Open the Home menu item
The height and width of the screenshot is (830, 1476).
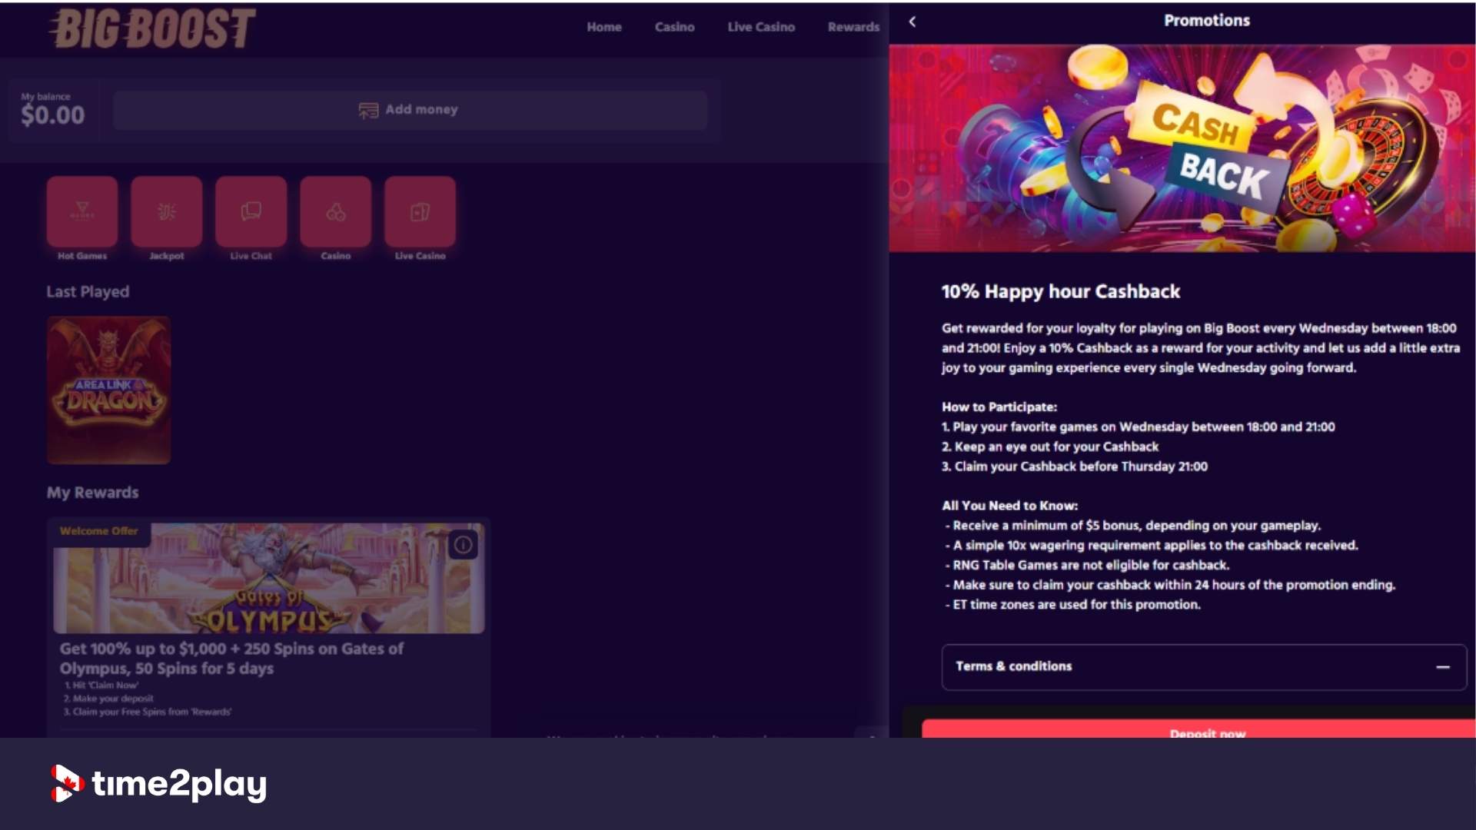pos(604,27)
